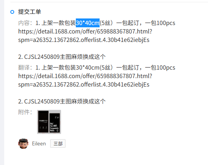Click the 内容 label
Image resolution: width=208 pixels, height=165 pixels.
click(x=25, y=23)
